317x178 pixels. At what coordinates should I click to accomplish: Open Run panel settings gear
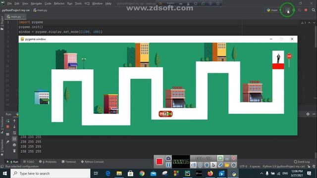tap(308, 114)
